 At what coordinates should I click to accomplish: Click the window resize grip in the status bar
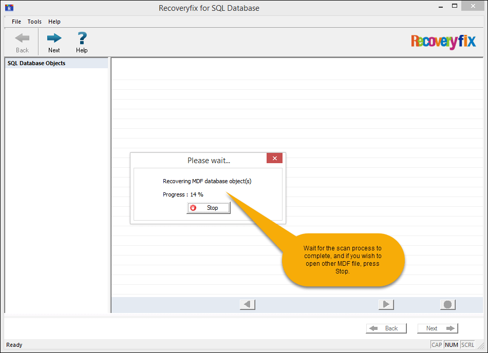click(481, 345)
